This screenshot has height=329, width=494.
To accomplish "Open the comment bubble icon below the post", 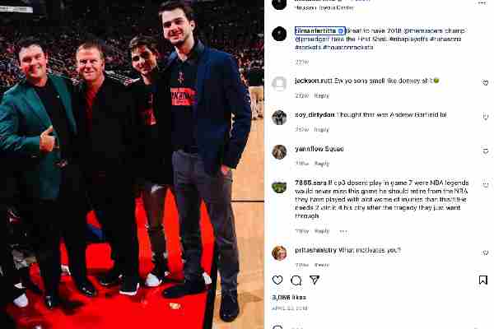I will click(x=296, y=280).
